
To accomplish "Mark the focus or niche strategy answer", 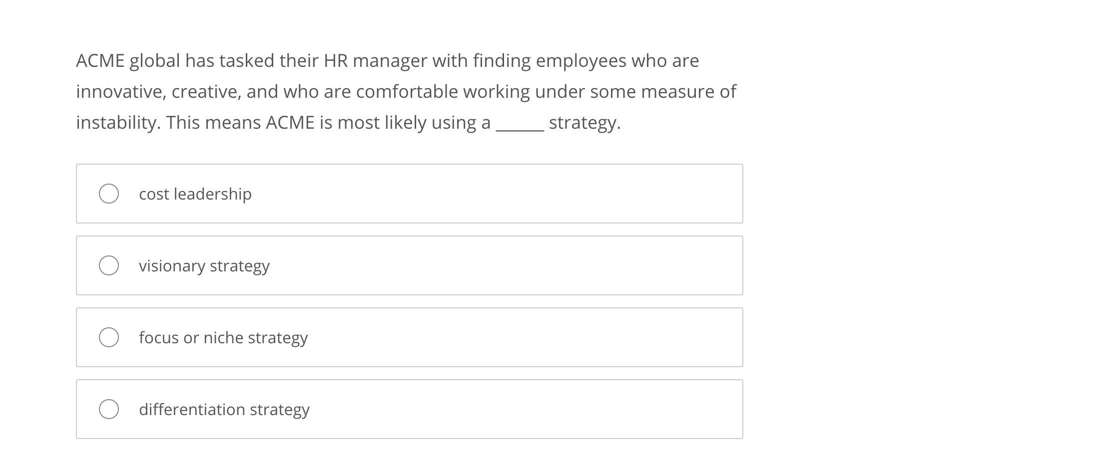I will [110, 337].
